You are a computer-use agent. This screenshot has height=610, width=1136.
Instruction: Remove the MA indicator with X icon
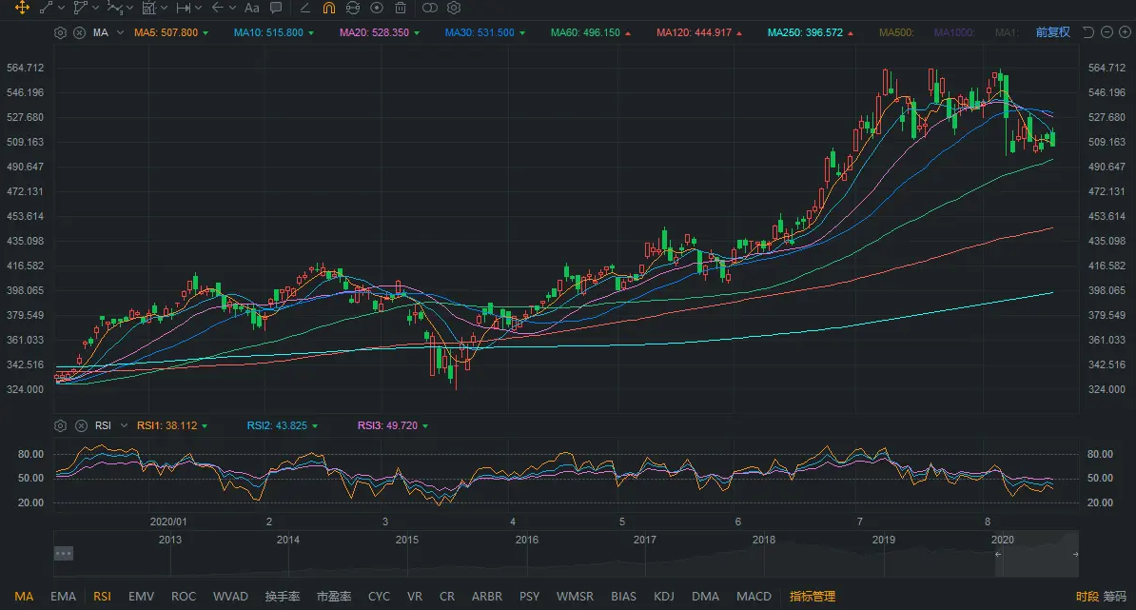(78, 32)
